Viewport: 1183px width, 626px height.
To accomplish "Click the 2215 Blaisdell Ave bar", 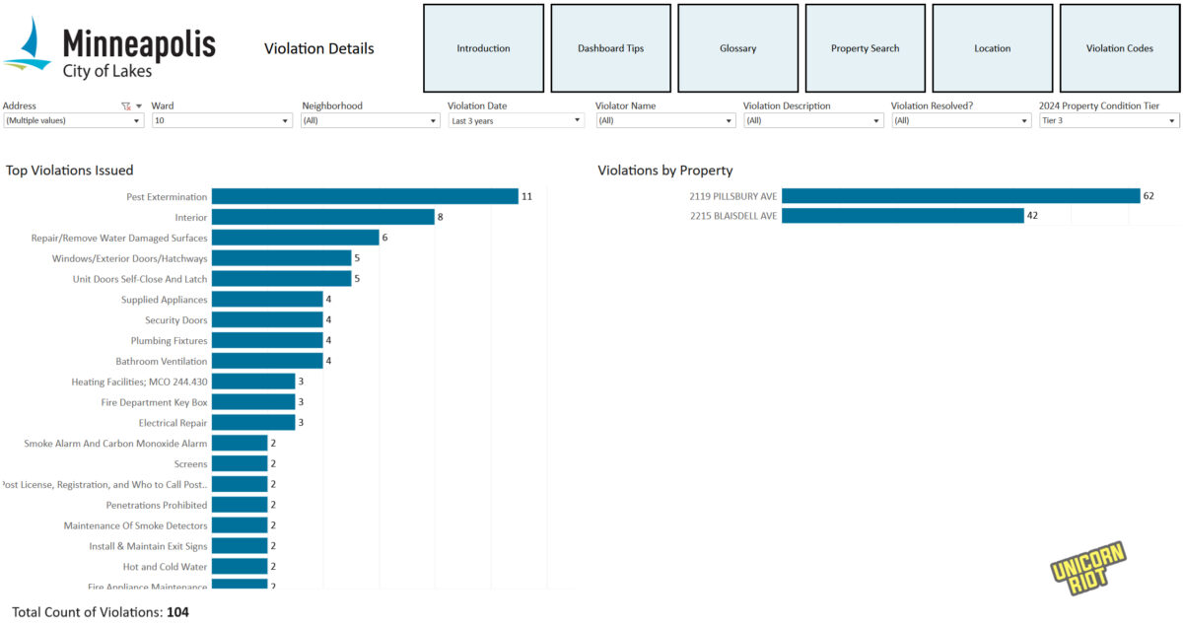I will [902, 216].
